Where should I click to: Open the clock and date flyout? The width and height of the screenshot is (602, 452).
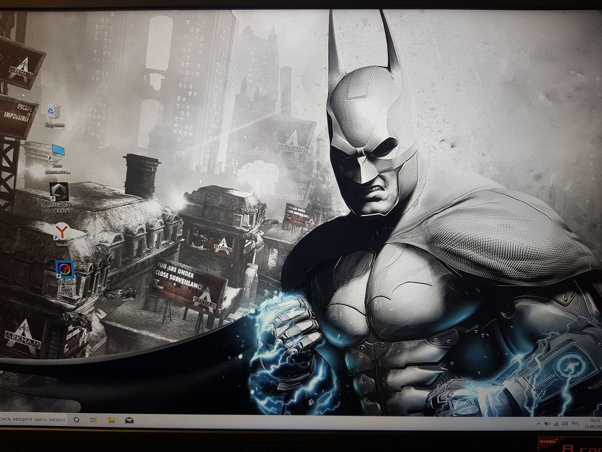click(x=593, y=424)
